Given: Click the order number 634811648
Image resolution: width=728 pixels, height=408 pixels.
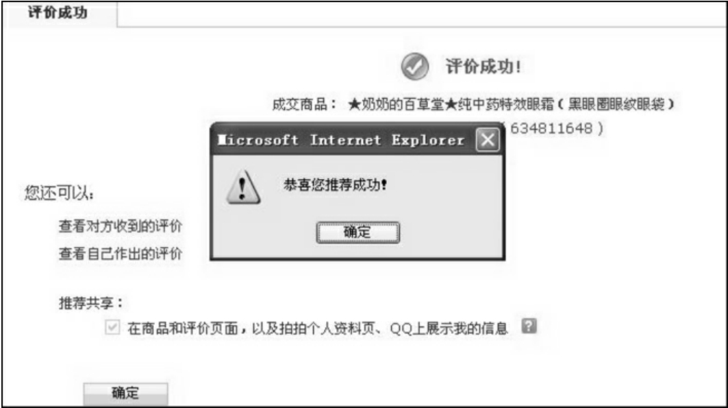Looking at the screenshot, I should (551, 128).
